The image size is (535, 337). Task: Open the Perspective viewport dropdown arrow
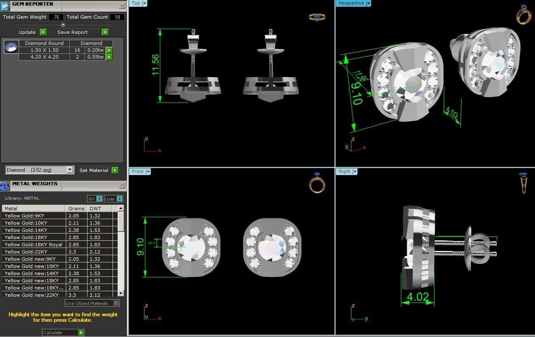[x=368, y=3]
